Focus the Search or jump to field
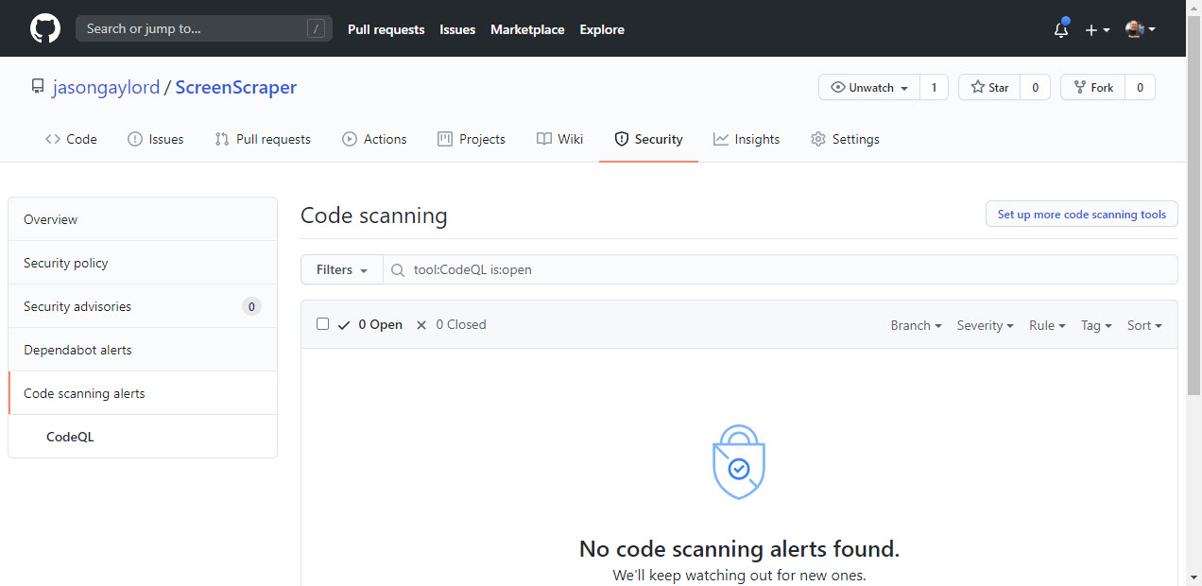 click(204, 28)
